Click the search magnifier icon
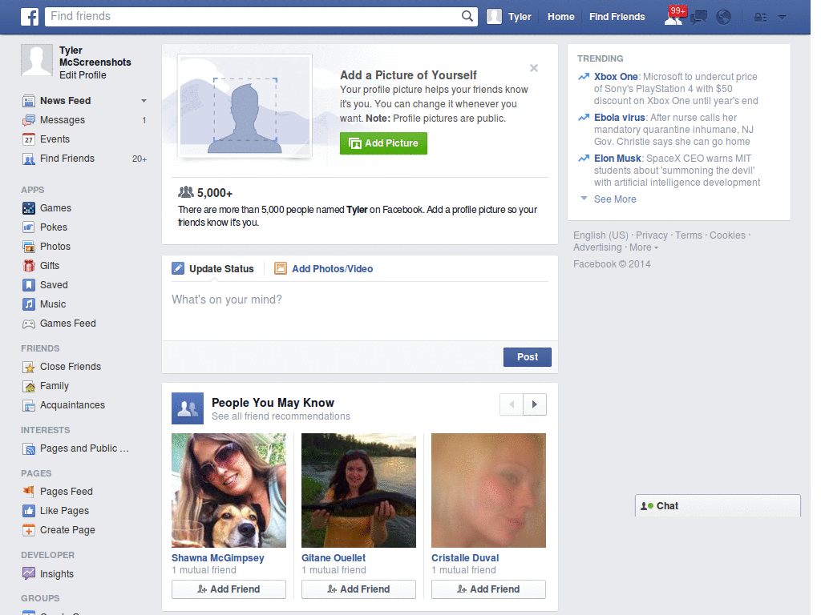Screen dimensions: 821x615 467,16
